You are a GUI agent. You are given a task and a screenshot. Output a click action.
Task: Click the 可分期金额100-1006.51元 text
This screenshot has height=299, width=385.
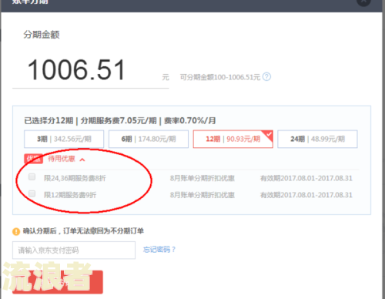[x=220, y=77]
